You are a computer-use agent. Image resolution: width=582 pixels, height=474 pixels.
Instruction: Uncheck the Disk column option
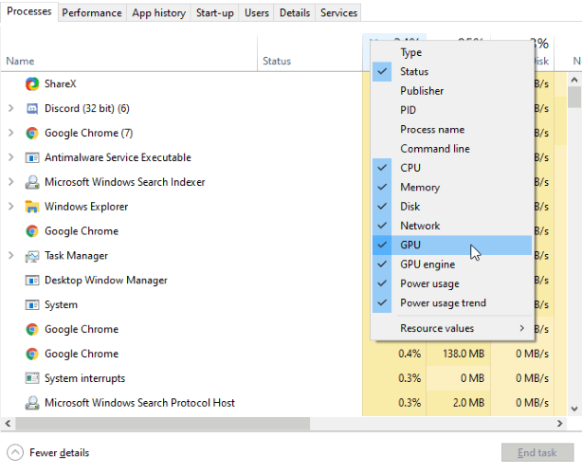[x=452, y=207]
